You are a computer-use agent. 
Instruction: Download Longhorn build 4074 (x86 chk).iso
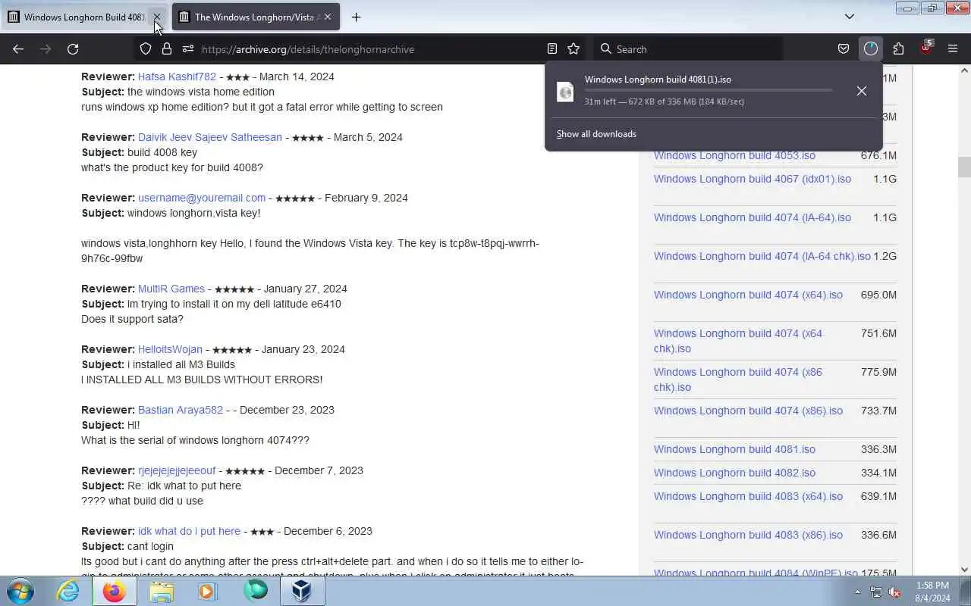point(738,380)
